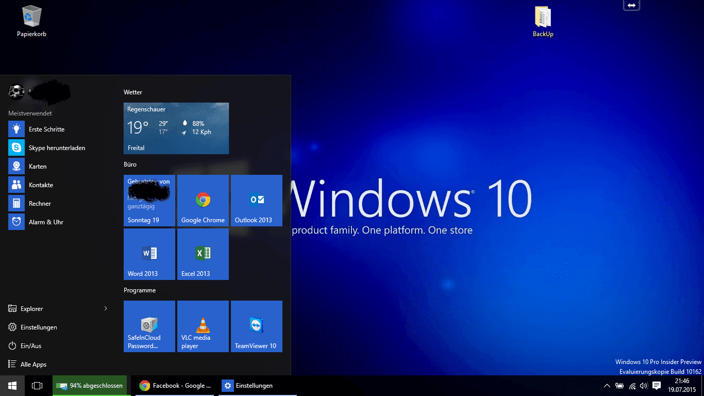Switch to Einstellungen taskbar window
Screen dimensions: 704x396
(x=258, y=386)
